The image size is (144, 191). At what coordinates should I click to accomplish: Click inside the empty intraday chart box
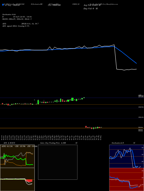[58, 162]
